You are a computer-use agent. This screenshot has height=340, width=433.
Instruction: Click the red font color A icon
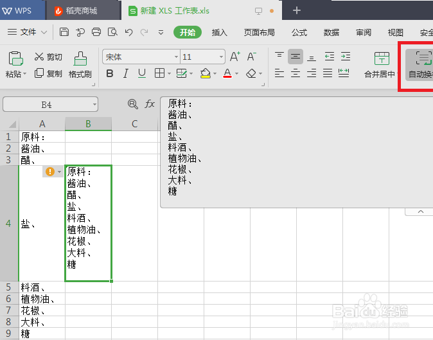point(227,73)
